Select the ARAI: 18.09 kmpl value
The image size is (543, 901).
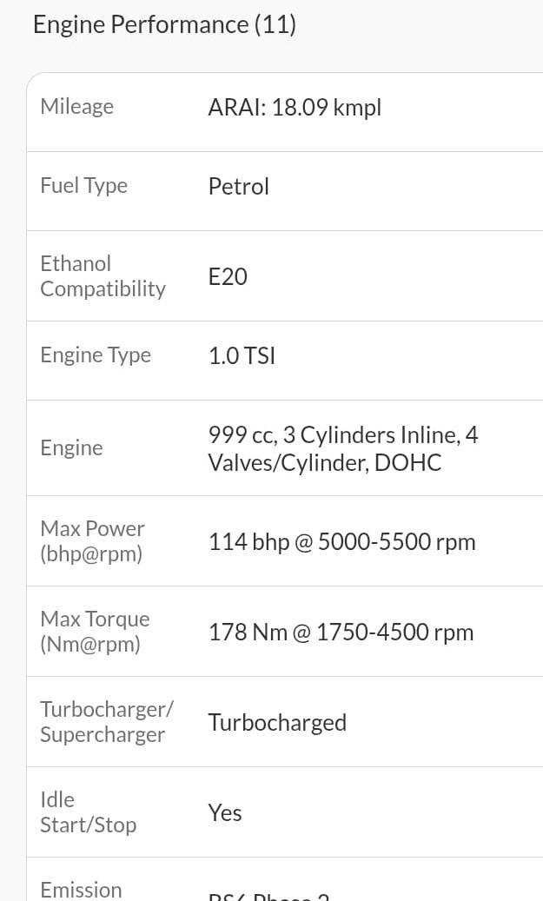[x=295, y=108]
